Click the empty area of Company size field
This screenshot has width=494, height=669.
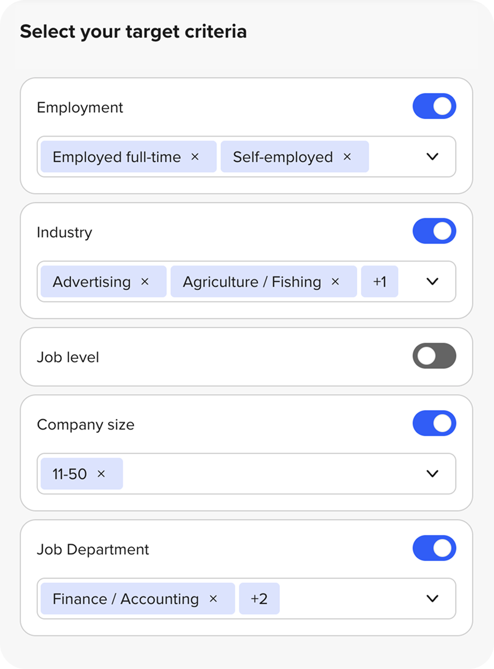[266, 474]
